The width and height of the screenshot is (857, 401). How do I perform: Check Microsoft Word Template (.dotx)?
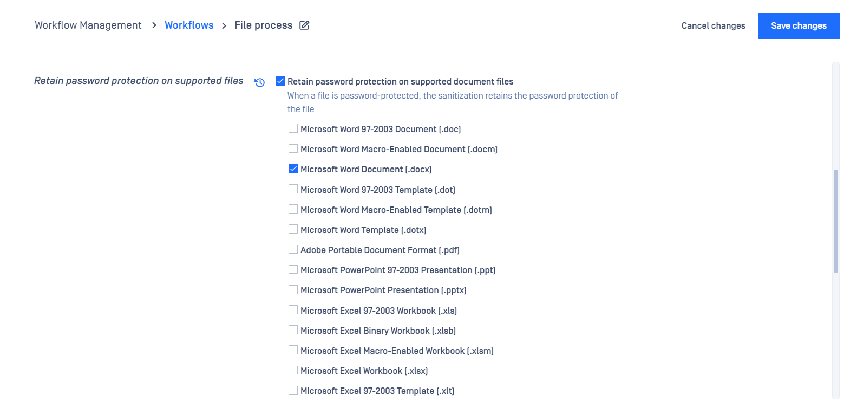click(293, 229)
